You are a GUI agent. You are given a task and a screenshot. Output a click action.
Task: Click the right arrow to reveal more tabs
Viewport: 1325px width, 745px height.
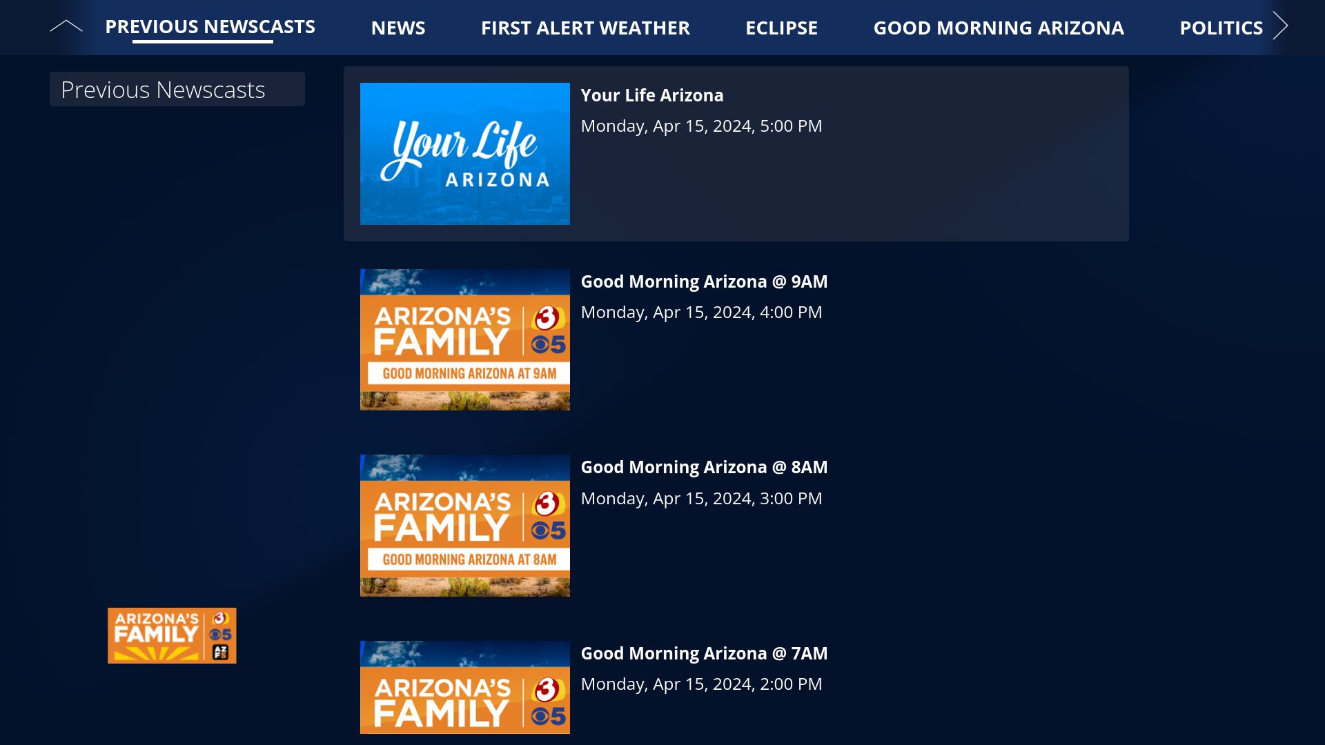click(1282, 26)
